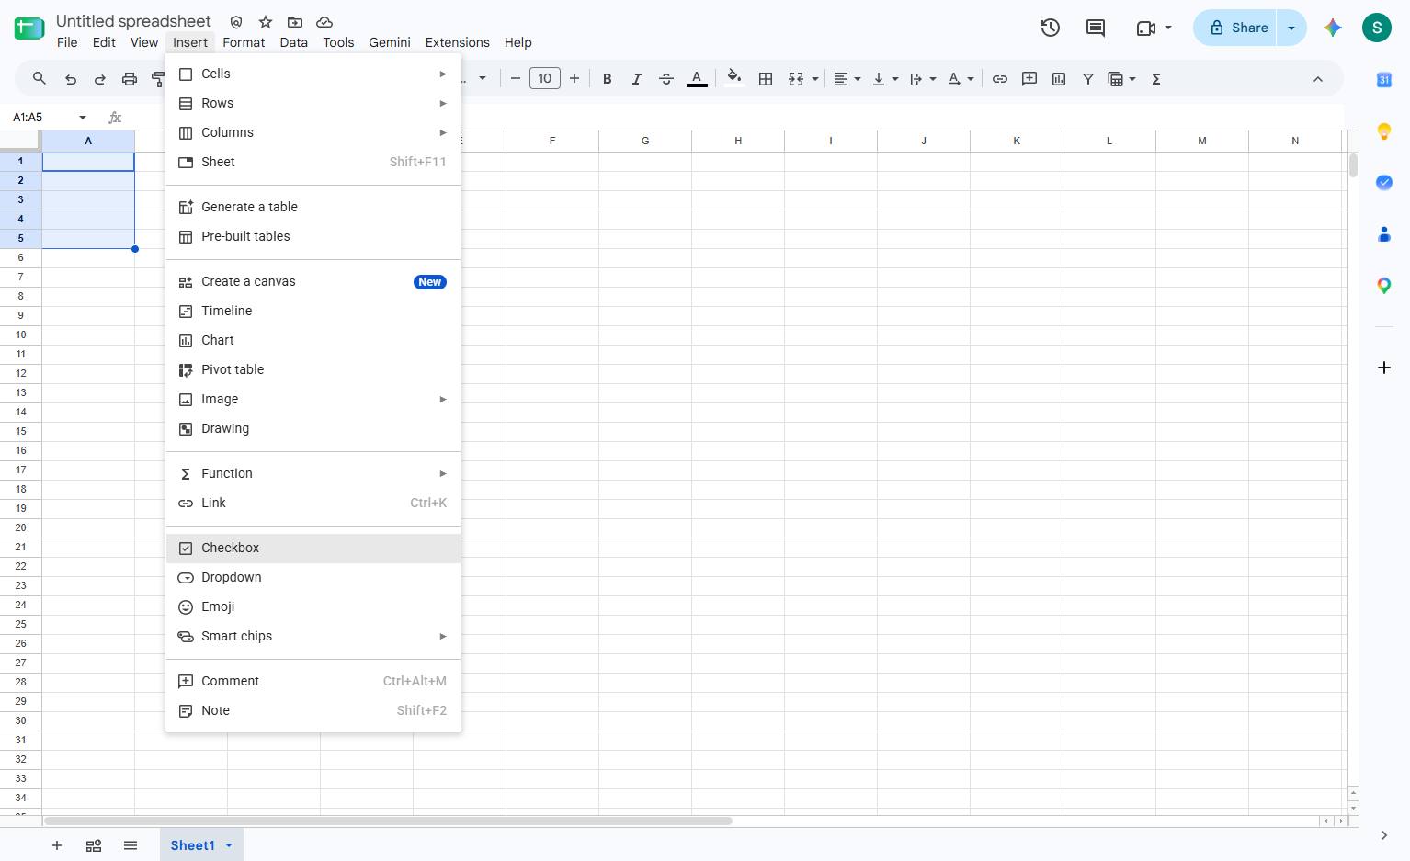Select column G header
1410x861 pixels.
(x=645, y=141)
